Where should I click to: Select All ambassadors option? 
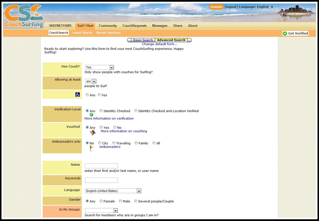pyautogui.click(x=154, y=143)
